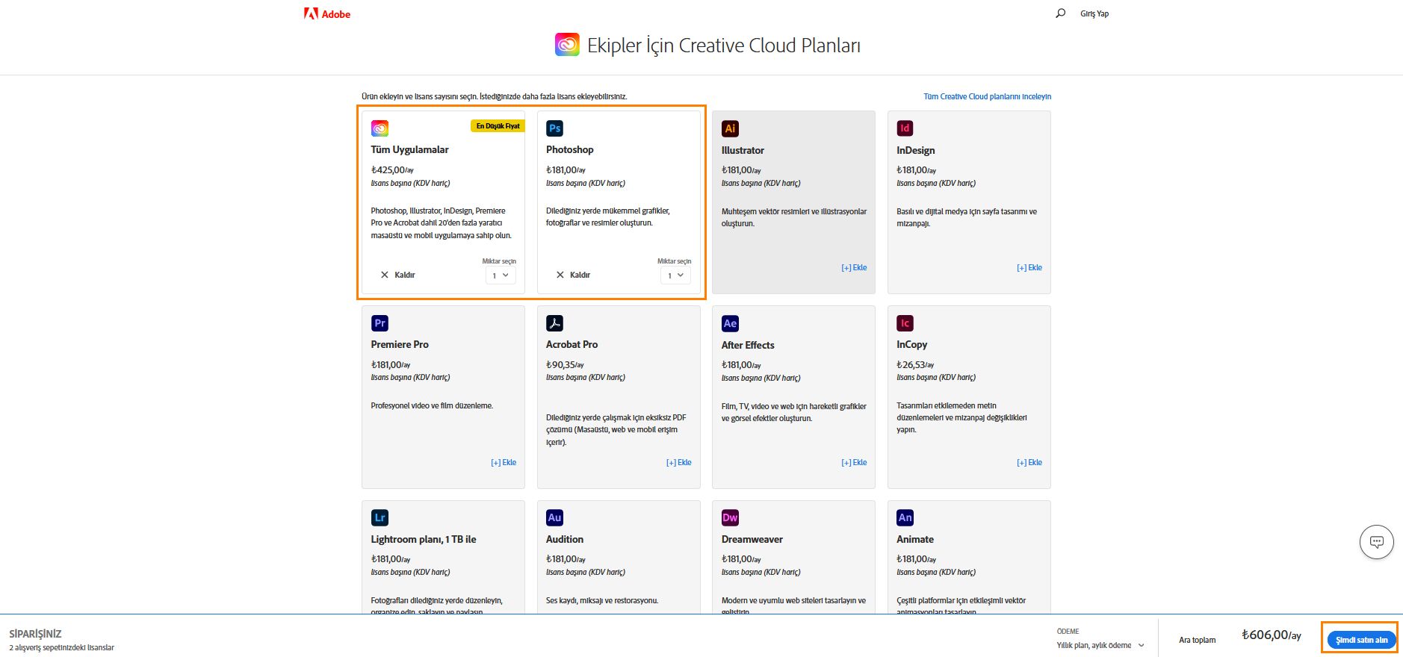Viewport: 1403px width, 657px height.
Task: Click the Acrobat Pro icon
Action: 554,323
